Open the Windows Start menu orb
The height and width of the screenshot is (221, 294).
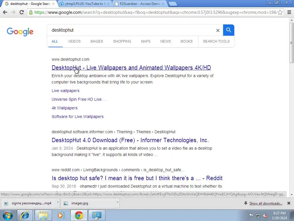pyautogui.click(x=8, y=215)
